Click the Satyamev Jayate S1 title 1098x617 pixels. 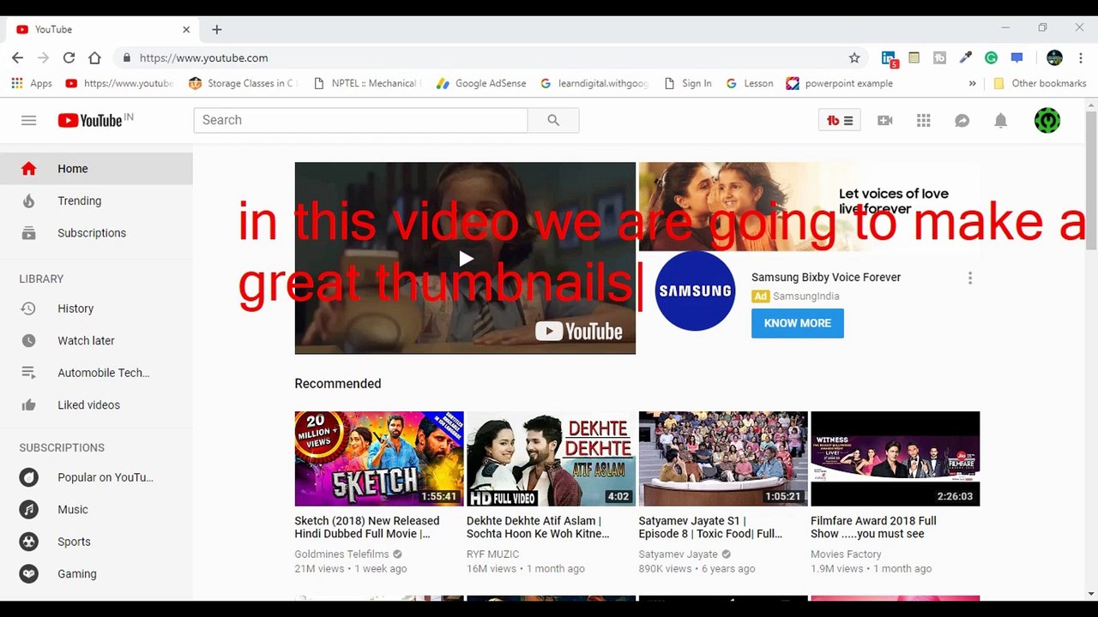click(x=710, y=527)
